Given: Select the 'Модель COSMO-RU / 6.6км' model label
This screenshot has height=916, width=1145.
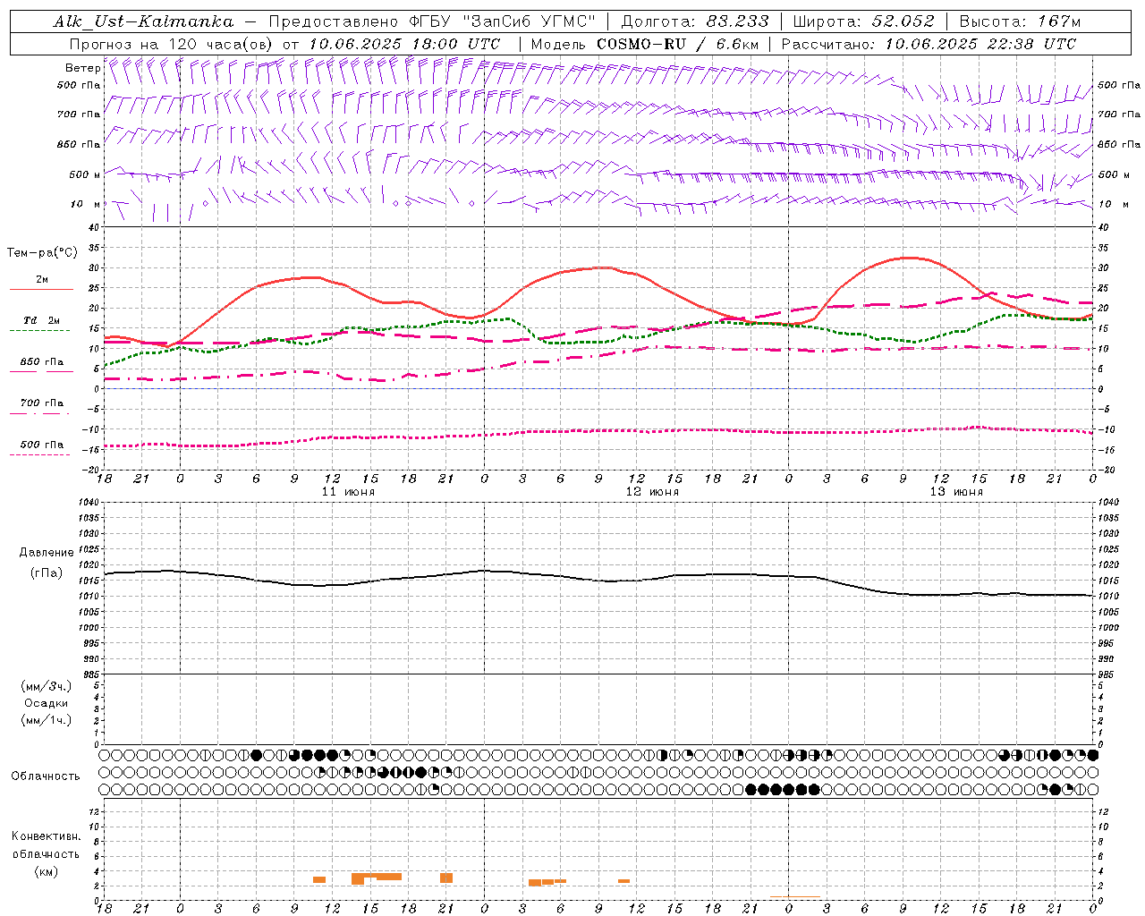Looking at the screenshot, I should [645, 44].
